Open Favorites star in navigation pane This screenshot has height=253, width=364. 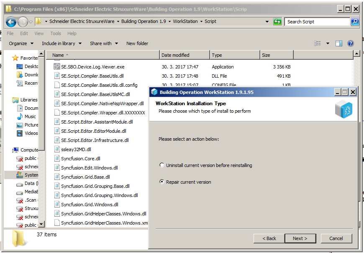pyautogui.click(x=15, y=58)
